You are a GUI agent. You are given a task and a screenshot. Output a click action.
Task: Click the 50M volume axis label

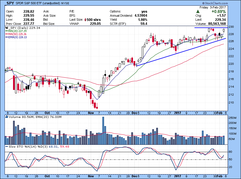232,139
